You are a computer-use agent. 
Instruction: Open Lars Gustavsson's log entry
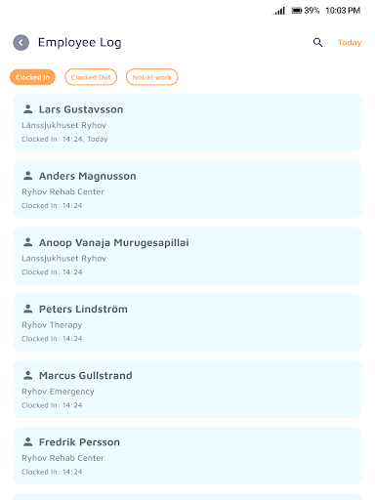(187, 123)
